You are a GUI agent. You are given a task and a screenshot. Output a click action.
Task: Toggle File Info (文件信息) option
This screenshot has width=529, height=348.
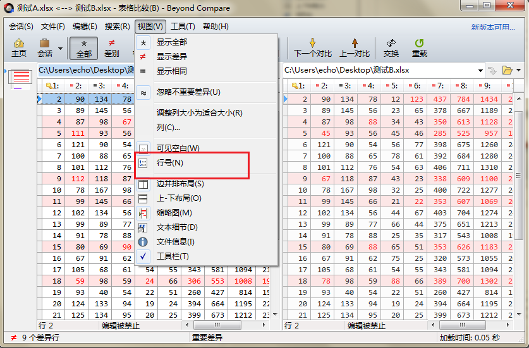[x=206, y=242]
